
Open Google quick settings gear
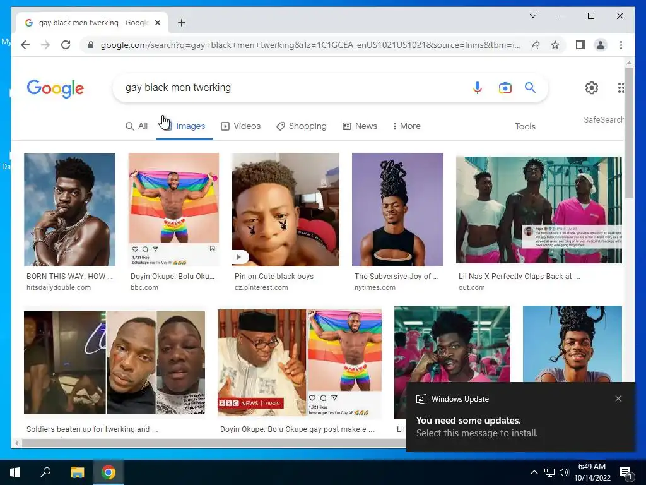[592, 87]
